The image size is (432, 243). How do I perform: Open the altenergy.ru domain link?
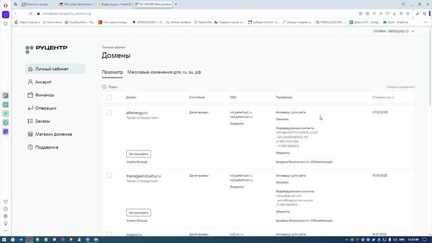[x=137, y=113]
